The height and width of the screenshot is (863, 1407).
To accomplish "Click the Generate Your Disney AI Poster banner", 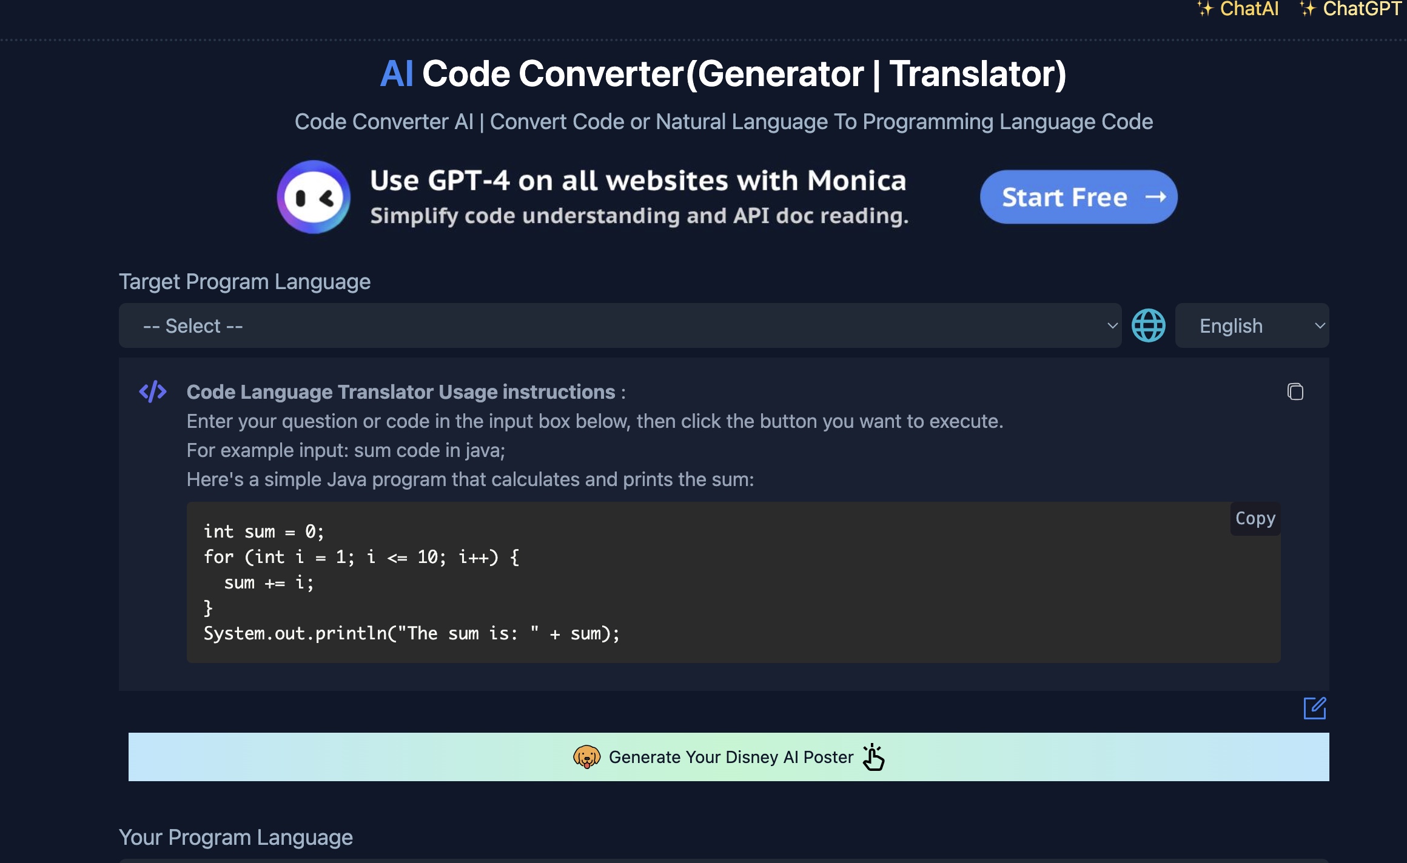I will pyautogui.click(x=730, y=757).
